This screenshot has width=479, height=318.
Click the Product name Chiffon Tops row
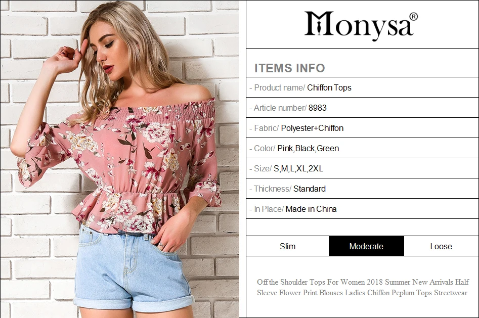click(x=362, y=87)
